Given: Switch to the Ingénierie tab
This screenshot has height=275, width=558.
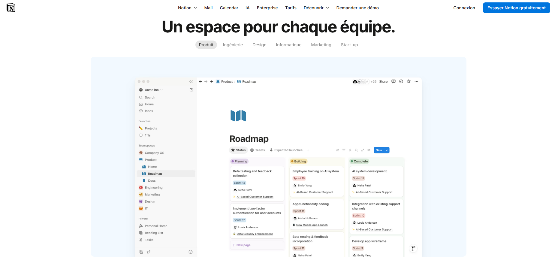Looking at the screenshot, I should click(233, 45).
